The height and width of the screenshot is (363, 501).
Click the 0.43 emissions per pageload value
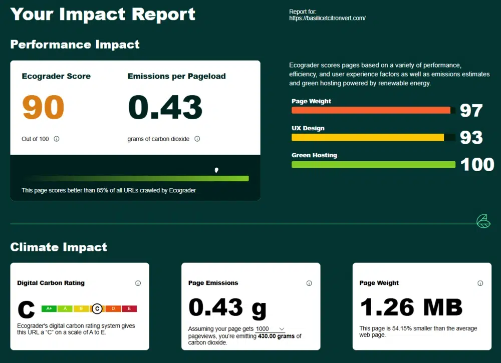click(165, 107)
